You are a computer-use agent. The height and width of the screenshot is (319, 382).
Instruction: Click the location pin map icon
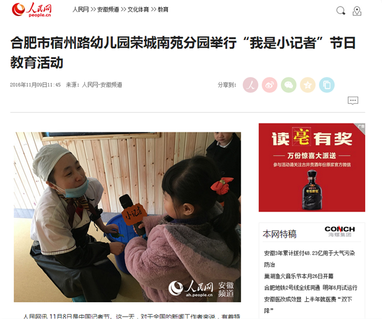(x=357, y=11)
